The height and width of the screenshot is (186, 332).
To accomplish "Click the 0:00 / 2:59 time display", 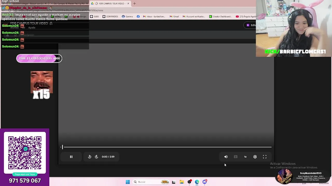I will (108, 157).
